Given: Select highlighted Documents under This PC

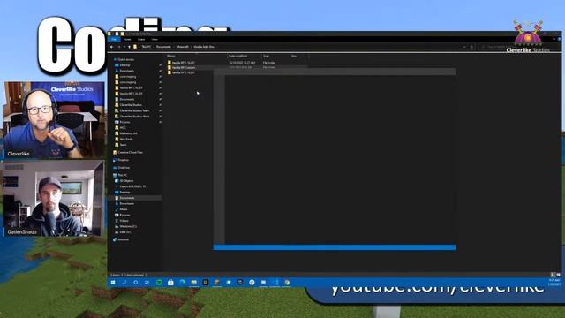Looking at the screenshot, I should tap(127, 198).
